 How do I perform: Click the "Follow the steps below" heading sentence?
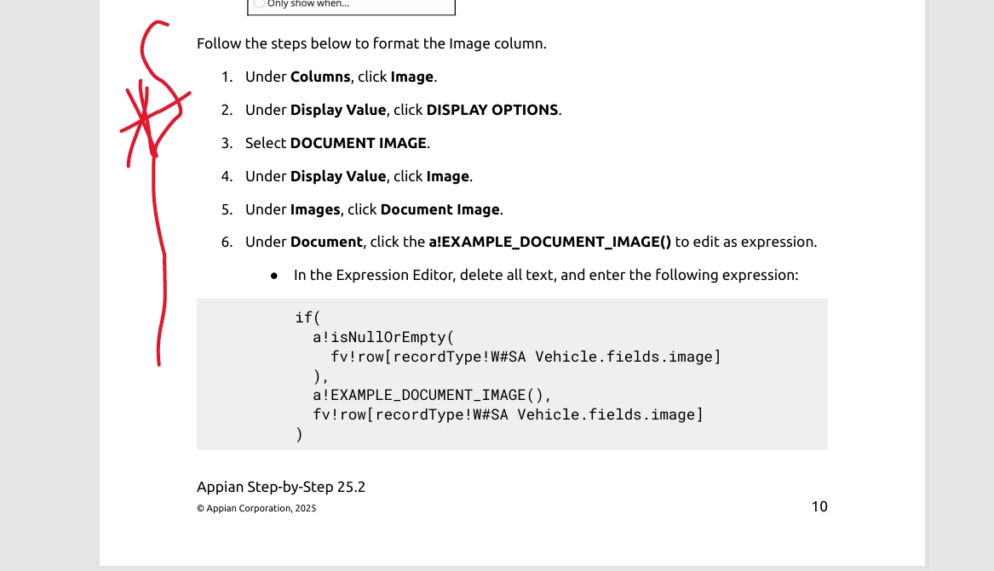[371, 43]
